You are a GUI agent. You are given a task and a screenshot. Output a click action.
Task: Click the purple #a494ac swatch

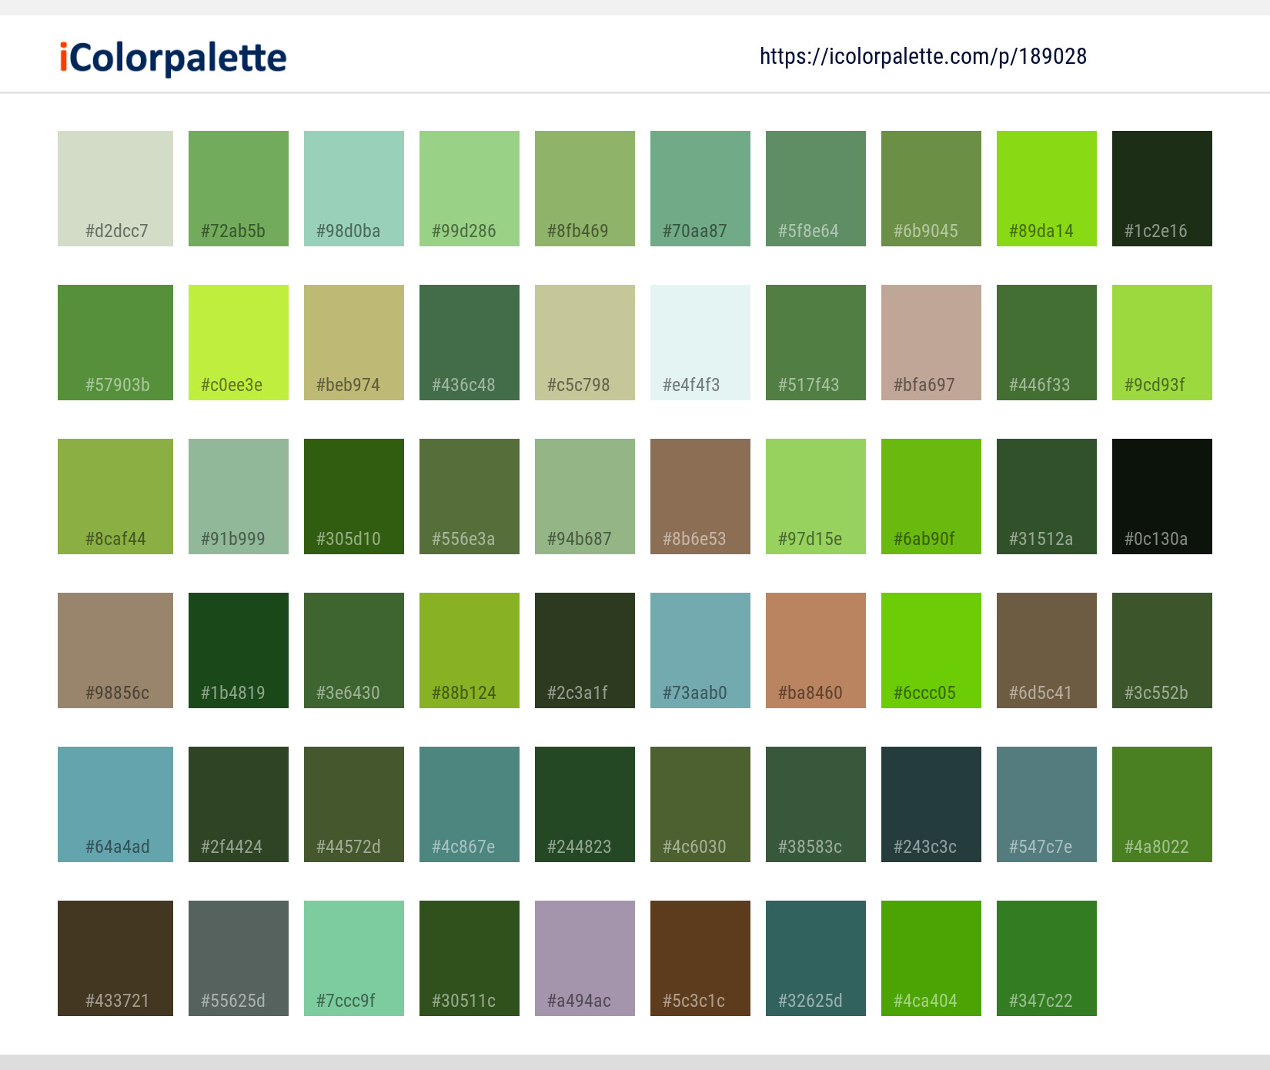(585, 958)
